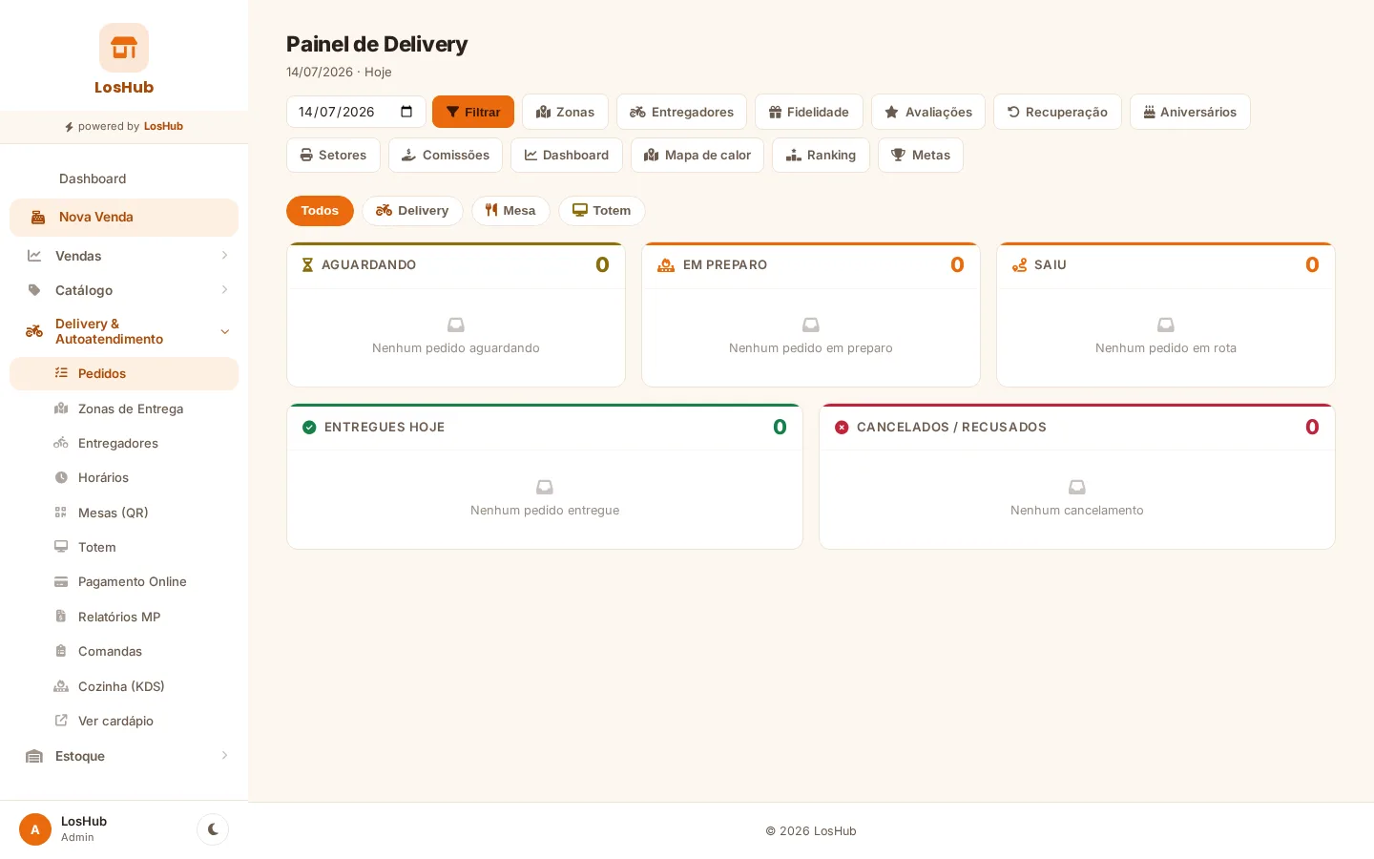
Task: Click the Cozinha (KDS) icon
Action: (x=61, y=686)
